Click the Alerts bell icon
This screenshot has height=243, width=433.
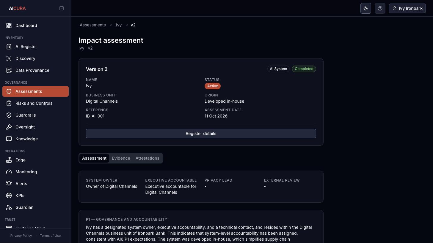coord(9,184)
